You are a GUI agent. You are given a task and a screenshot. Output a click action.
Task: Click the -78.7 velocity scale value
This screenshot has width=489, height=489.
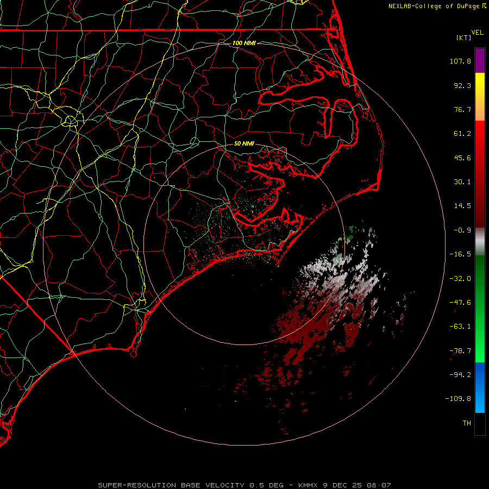pos(460,351)
